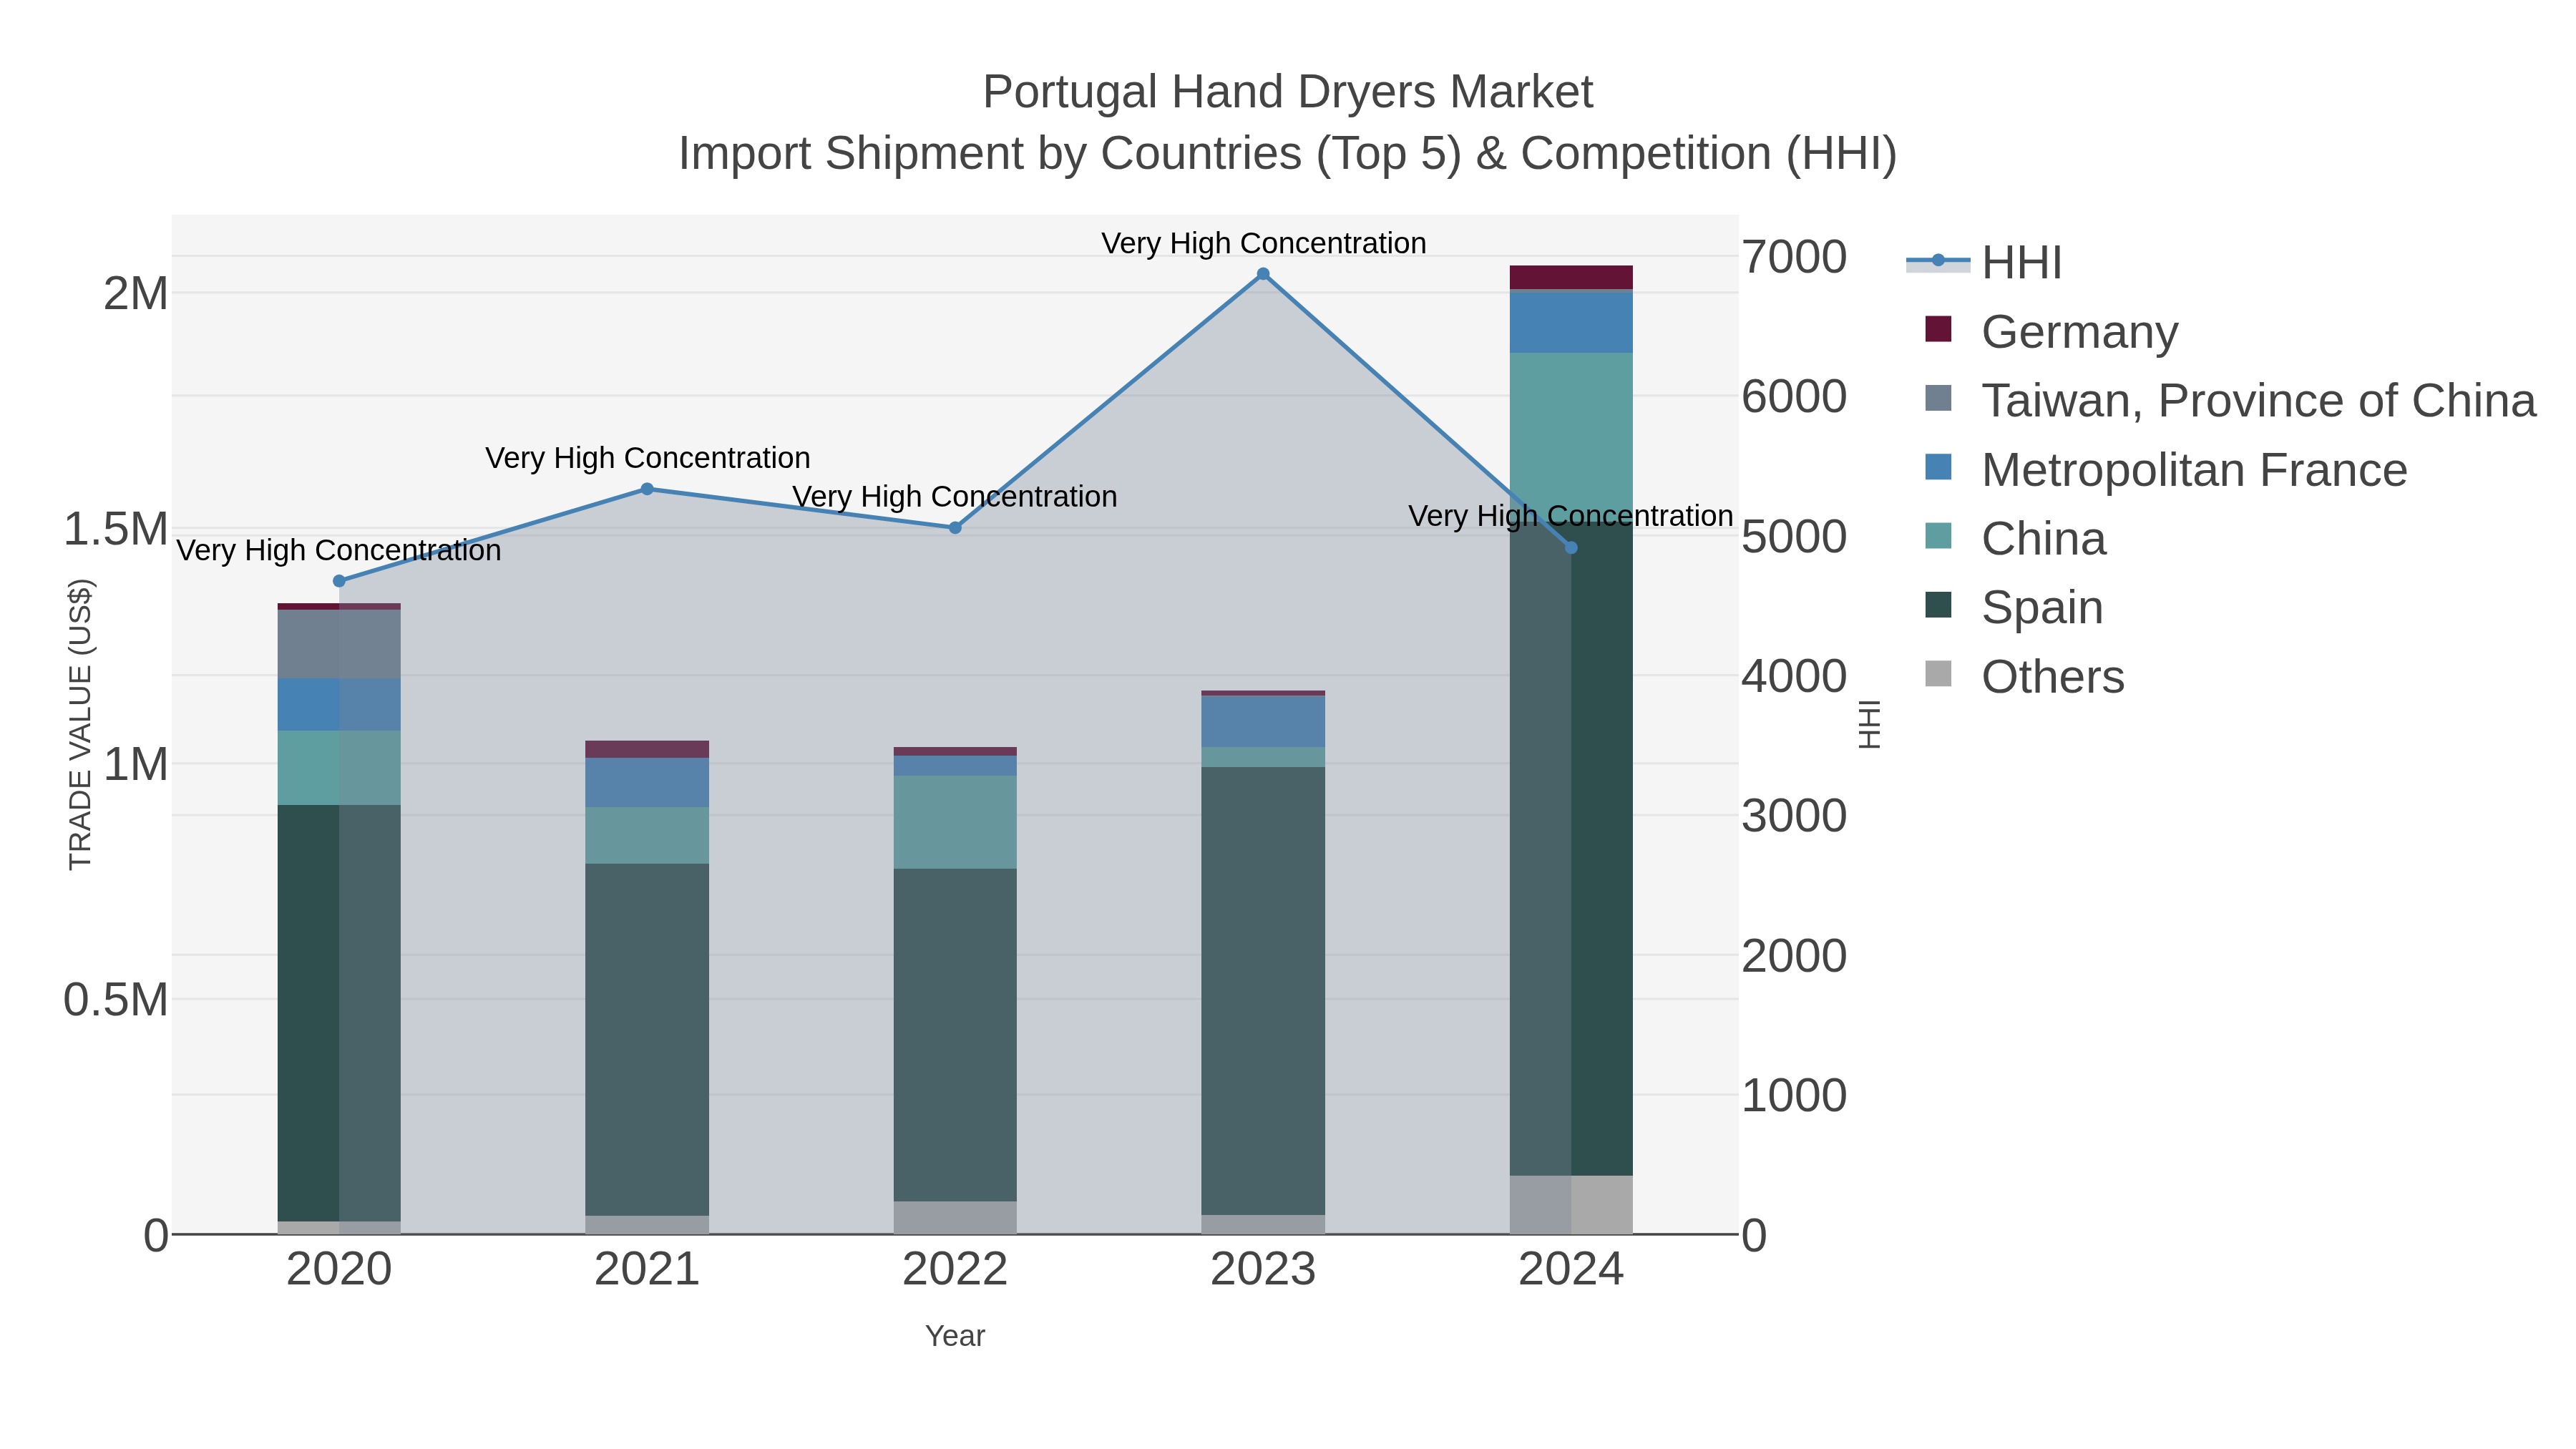The image size is (2576, 1449).
Task: Click the China segment of the 2024 bar
Action: (1571, 438)
